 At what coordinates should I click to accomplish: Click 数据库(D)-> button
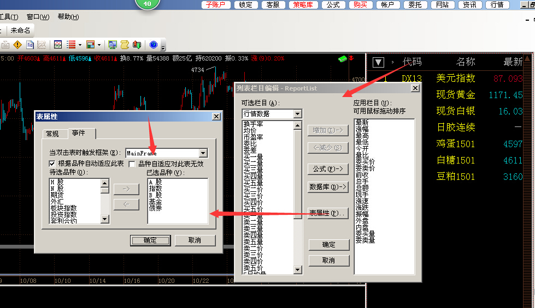[328, 187]
